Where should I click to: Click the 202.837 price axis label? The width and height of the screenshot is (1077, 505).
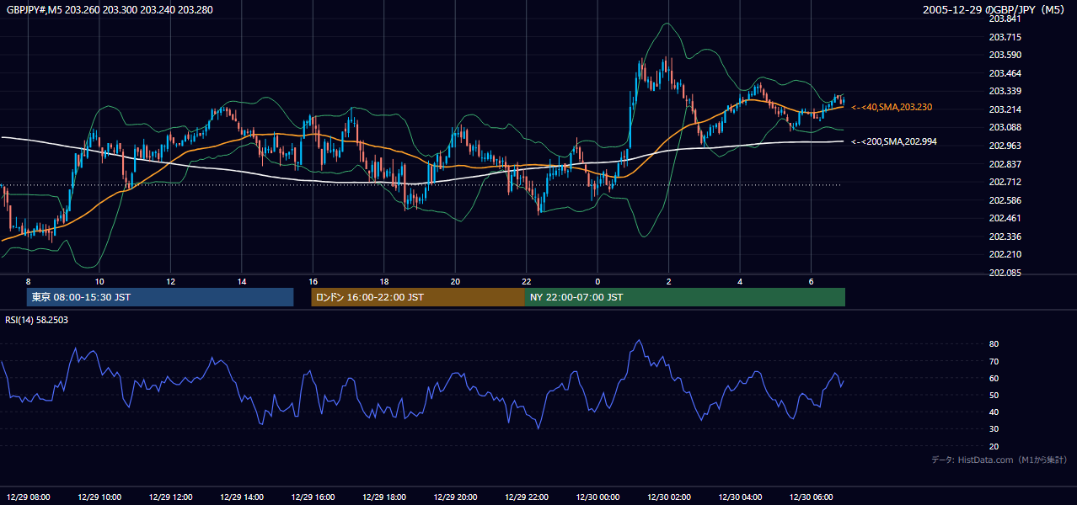[x=1005, y=164]
